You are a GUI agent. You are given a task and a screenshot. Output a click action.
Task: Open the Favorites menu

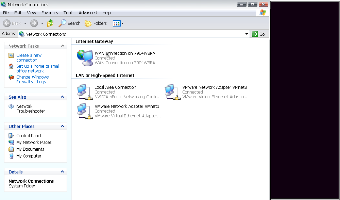50,13
